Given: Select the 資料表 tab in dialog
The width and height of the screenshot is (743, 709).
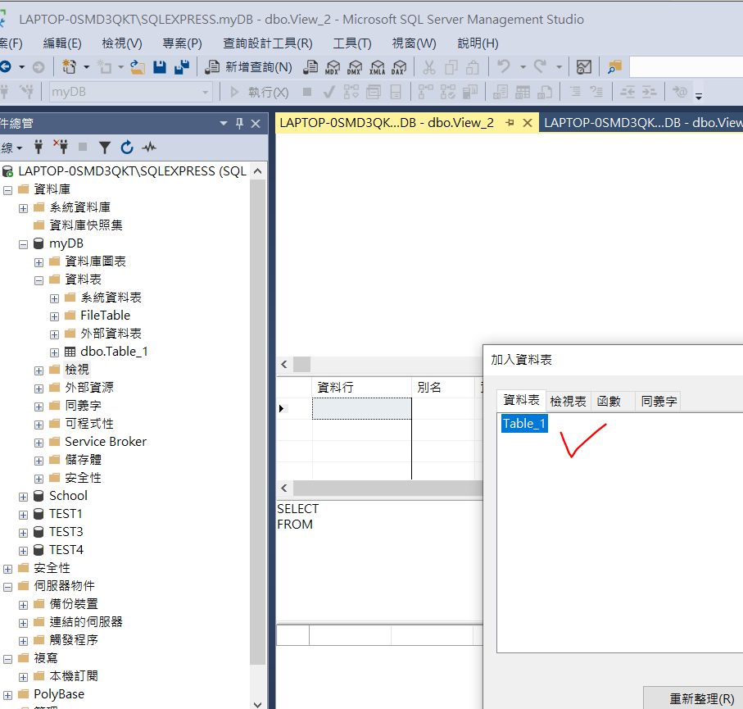Looking at the screenshot, I should coord(521,400).
